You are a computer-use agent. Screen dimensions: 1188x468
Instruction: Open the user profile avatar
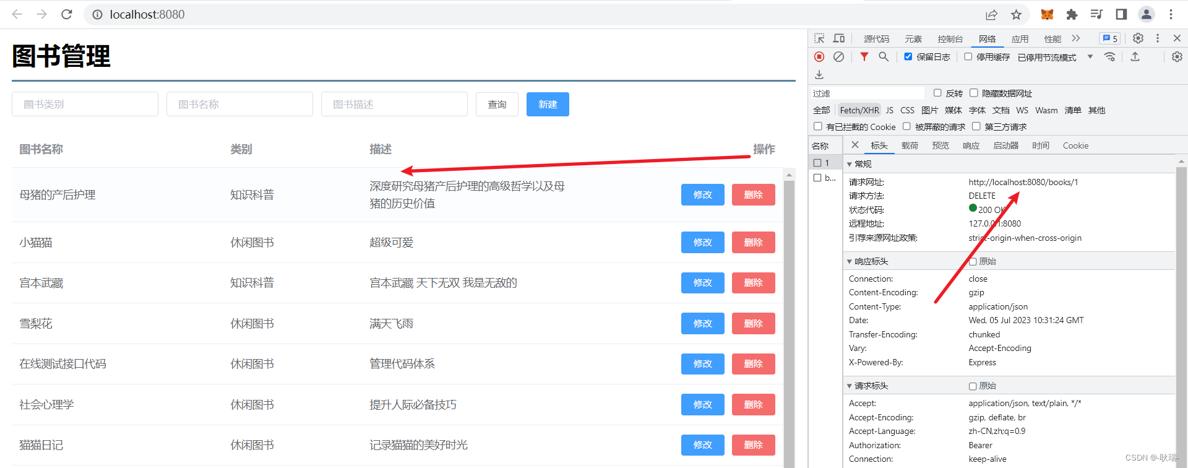1147,14
